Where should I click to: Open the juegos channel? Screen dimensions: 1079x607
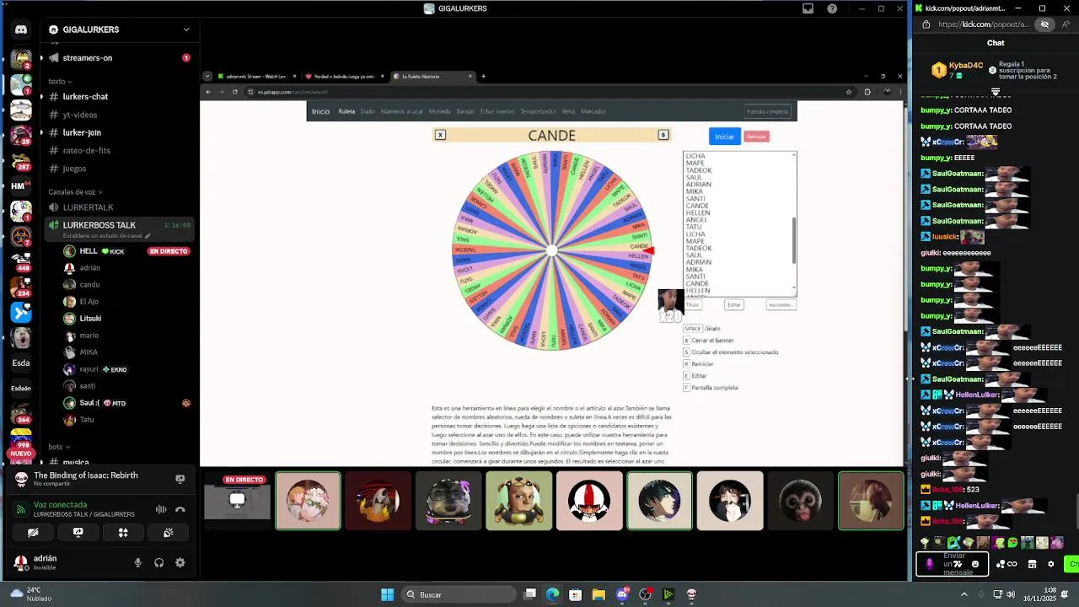(x=118, y=169)
